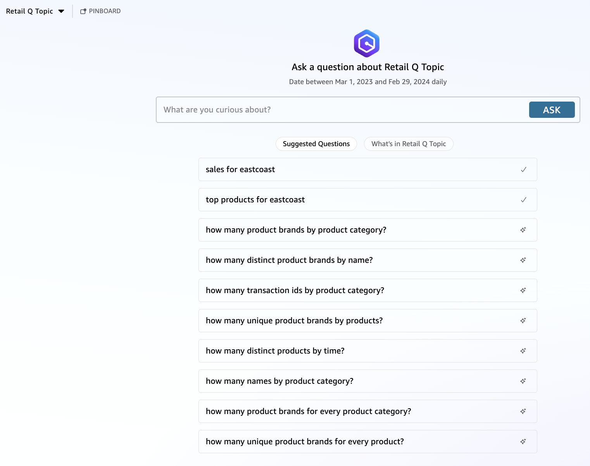Click the checkmark on 'sales for eastcoast'
Image resolution: width=590 pixels, height=466 pixels.
523,169
